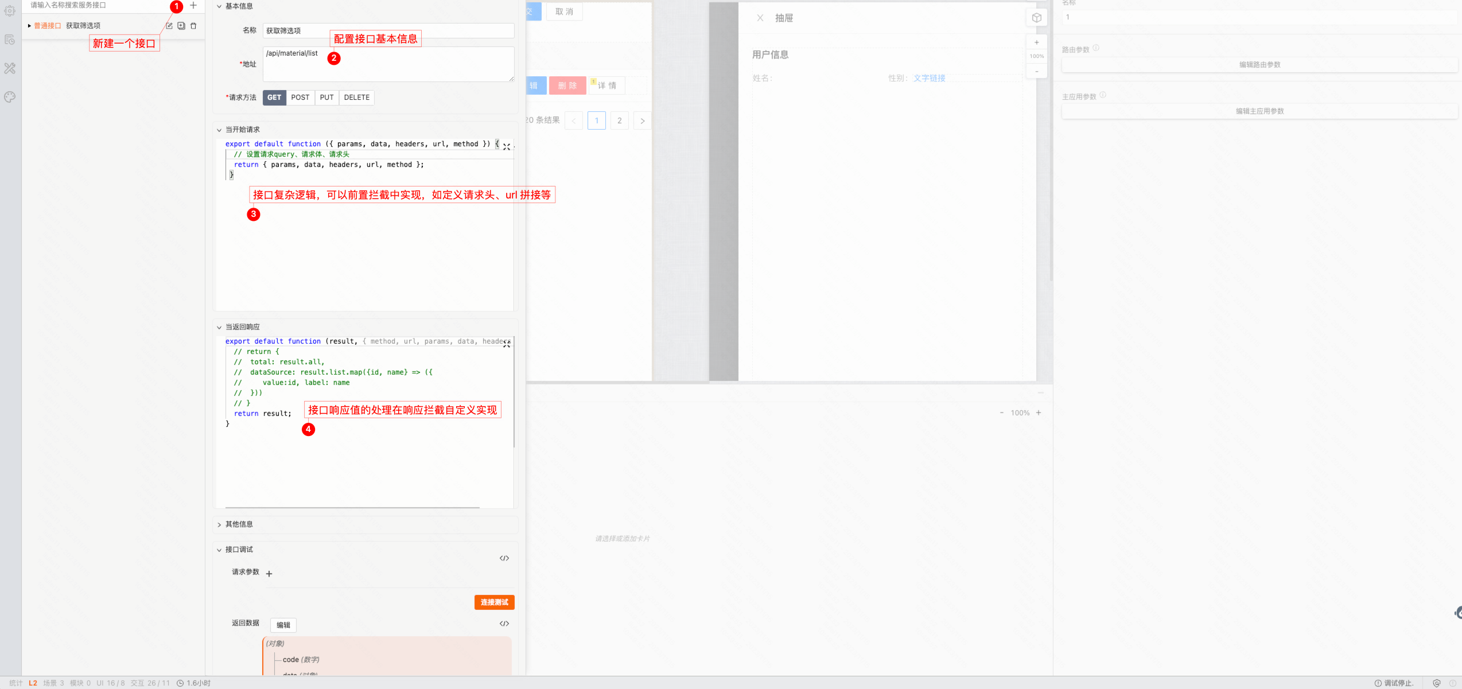Expand the 当开始请求 code editor to fullscreen
The height and width of the screenshot is (689, 1462).
coord(507,147)
